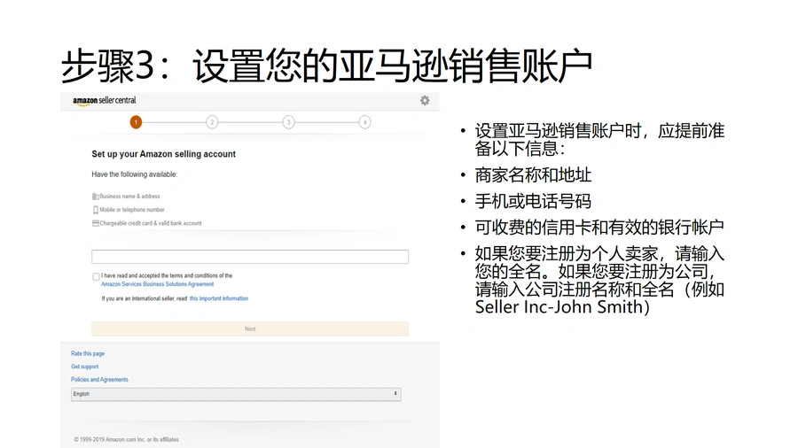
Task: Click the Amazon Seller Central logo
Action: (x=105, y=101)
